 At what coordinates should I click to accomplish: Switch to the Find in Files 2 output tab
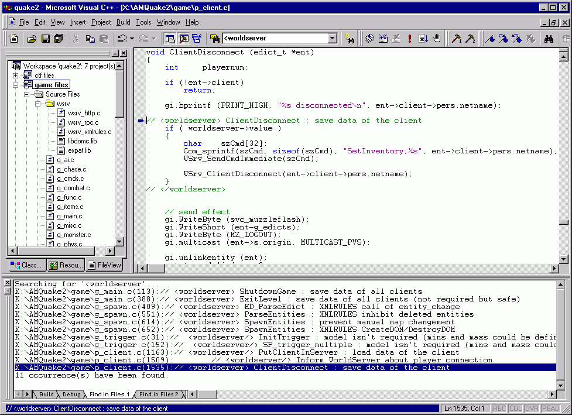click(x=159, y=394)
